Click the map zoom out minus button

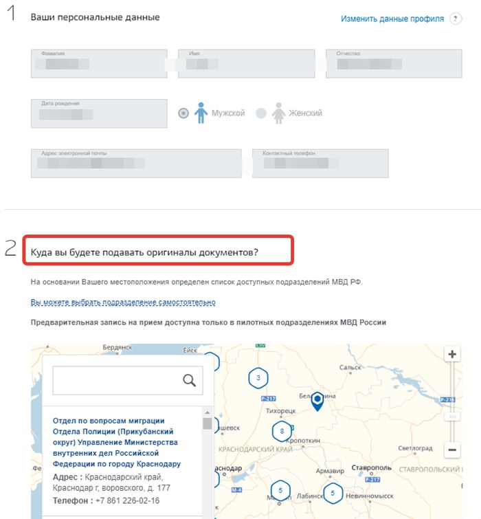click(x=452, y=450)
